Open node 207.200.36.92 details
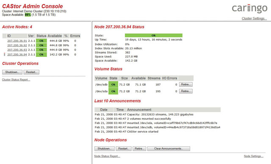271x164 pixels. pyautogui.click(x=17, y=45)
